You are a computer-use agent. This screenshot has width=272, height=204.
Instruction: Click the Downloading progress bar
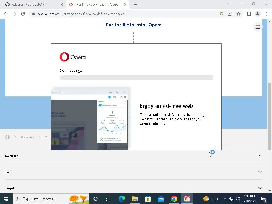pyautogui.click(x=136, y=78)
